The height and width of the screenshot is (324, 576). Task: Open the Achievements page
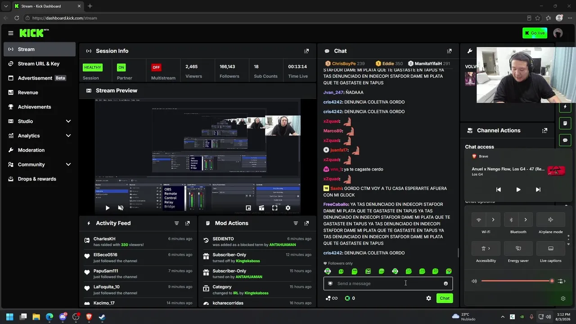click(x=40, y=107)
